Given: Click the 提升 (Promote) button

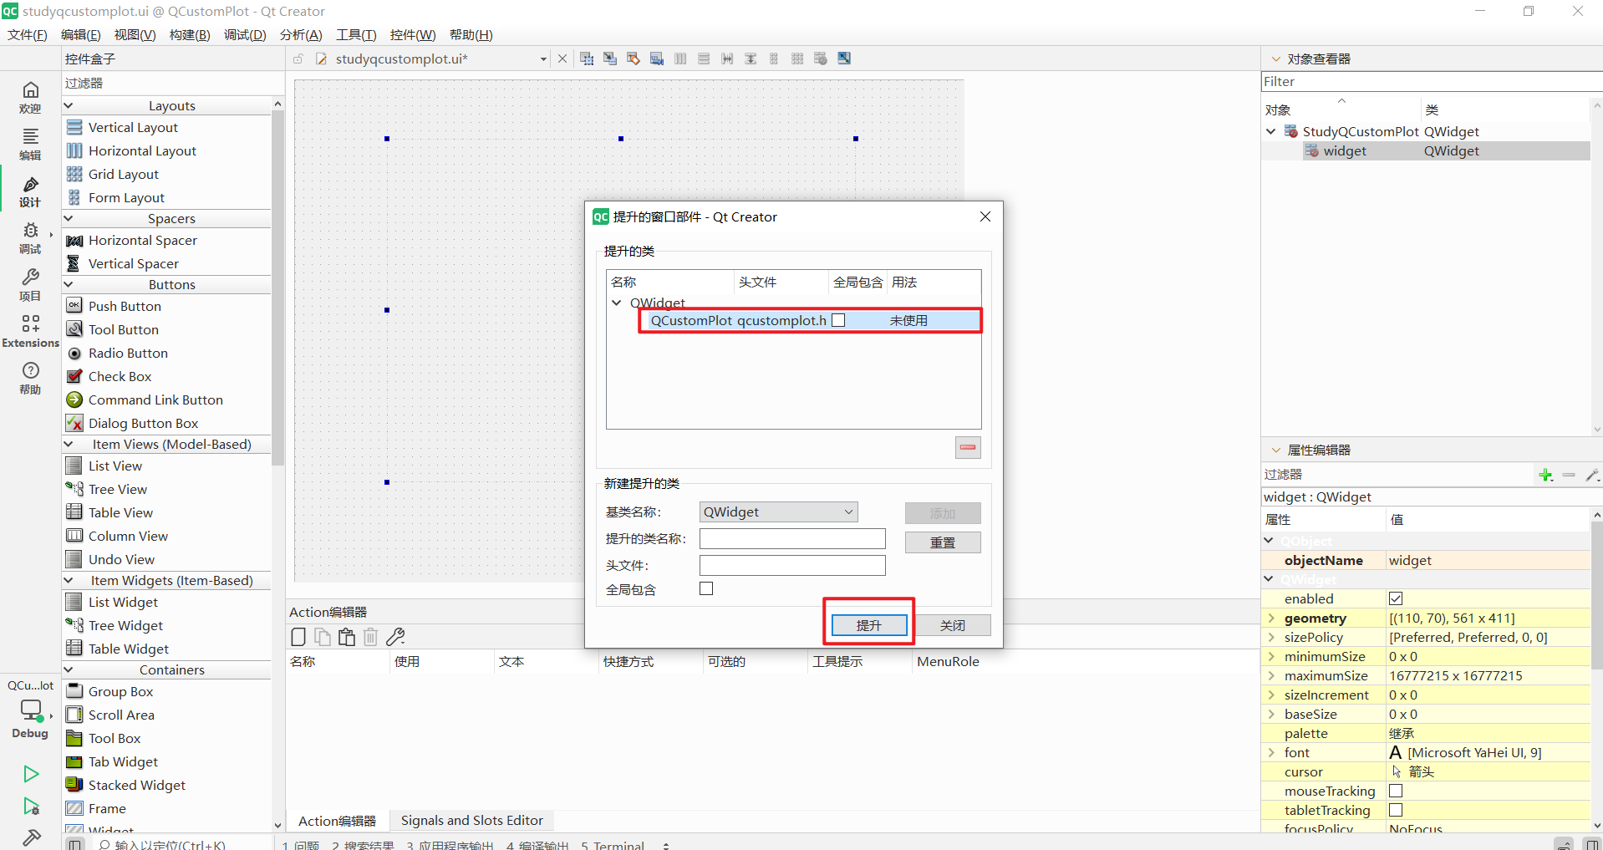Looking at the screenshot, I should pos(869,625).
